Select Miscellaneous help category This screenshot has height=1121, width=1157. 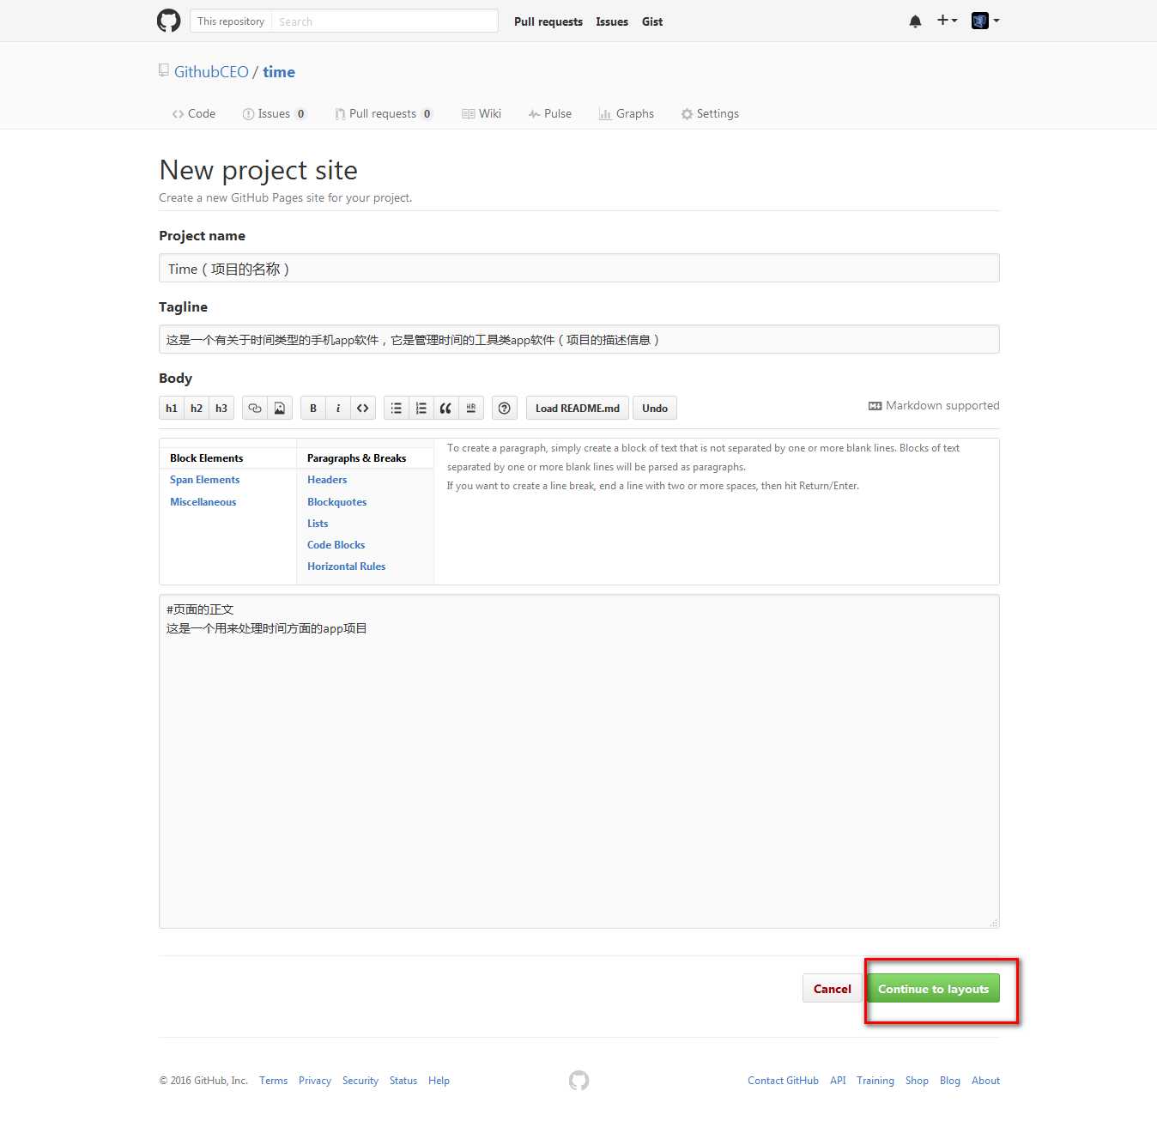(x=203, y=502)
